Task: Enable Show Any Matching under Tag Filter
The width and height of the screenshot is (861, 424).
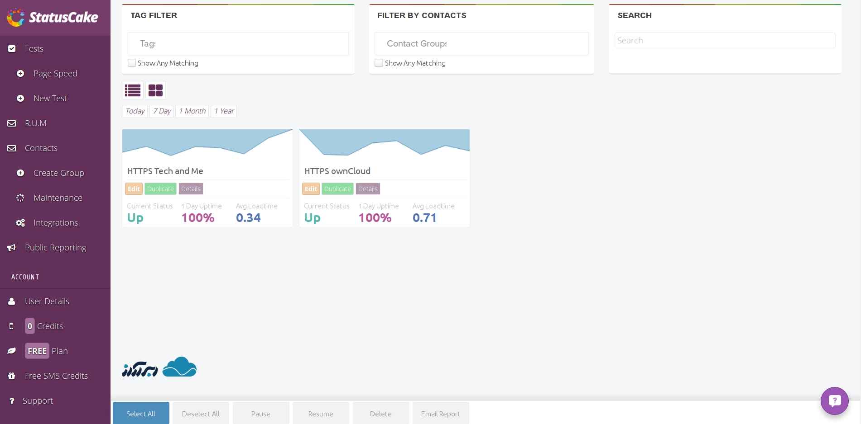Action: click(132, 63)
